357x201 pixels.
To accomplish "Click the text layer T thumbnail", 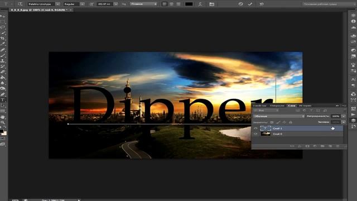I will (266, 128).
